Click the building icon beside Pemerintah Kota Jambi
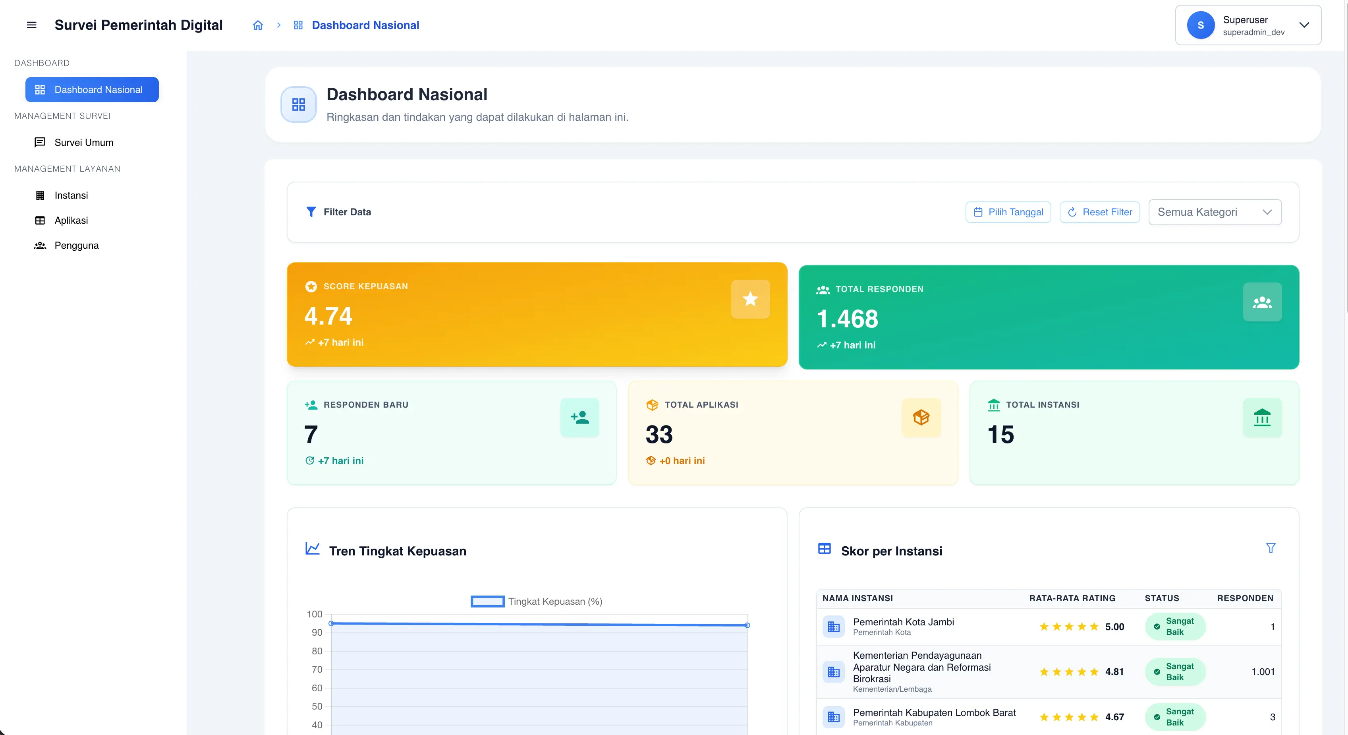Viewport: 1348px width, 735px height. [x=833, y=627]
